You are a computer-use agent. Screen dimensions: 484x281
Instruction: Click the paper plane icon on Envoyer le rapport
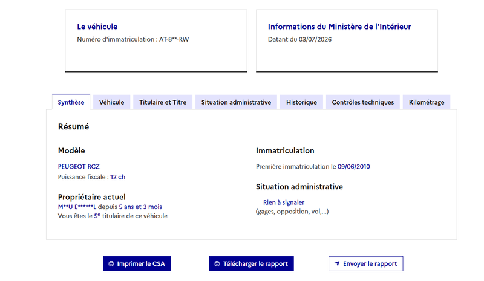pos(337,263)
